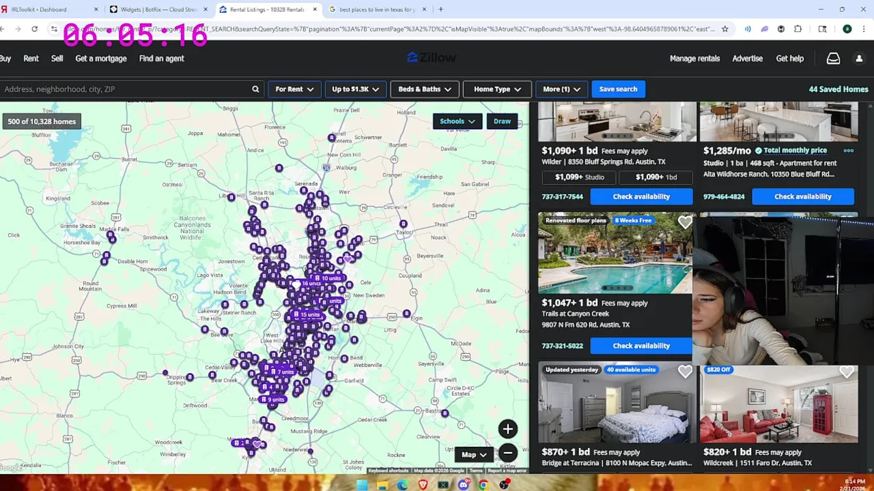Image resolution: width=874 pixels, height=491 pixels.
Task: Open Find an agent menu
Action: click(161, 59)
